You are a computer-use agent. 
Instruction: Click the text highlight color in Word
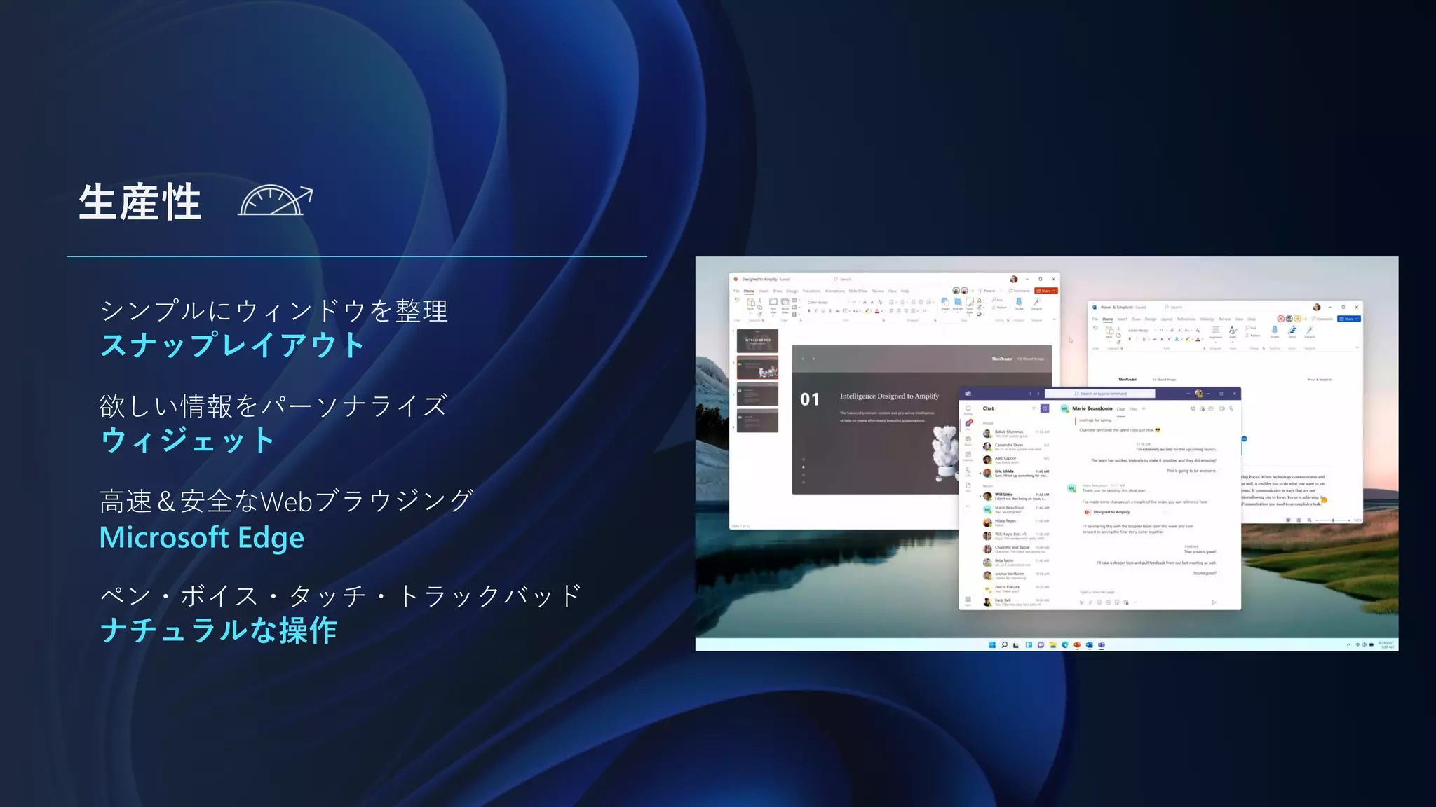tap(1187, 339)
